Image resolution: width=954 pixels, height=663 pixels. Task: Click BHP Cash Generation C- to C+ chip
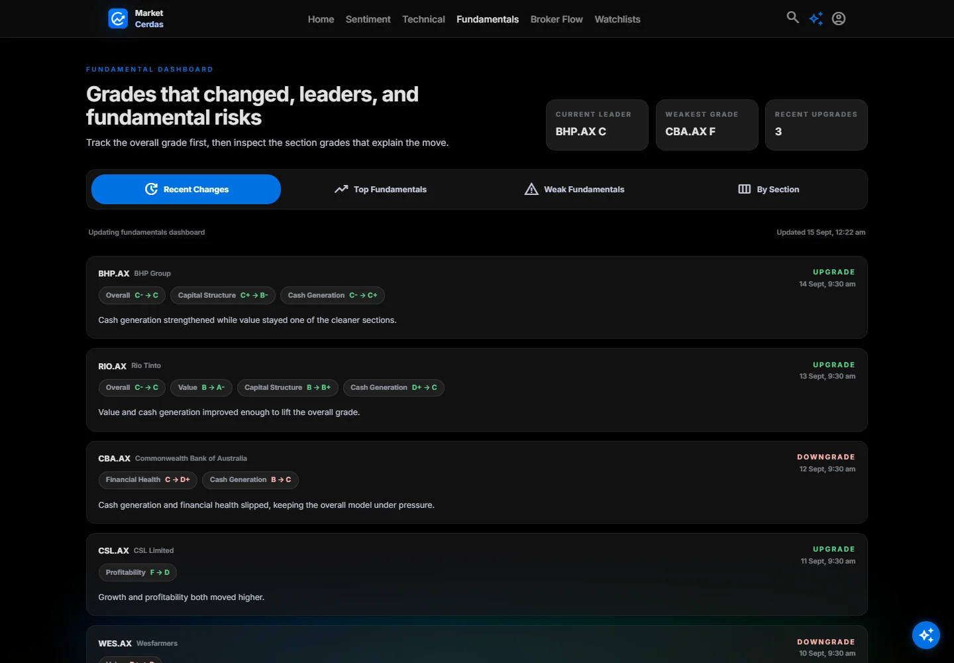pyautogui.click(x=333, y=295)
